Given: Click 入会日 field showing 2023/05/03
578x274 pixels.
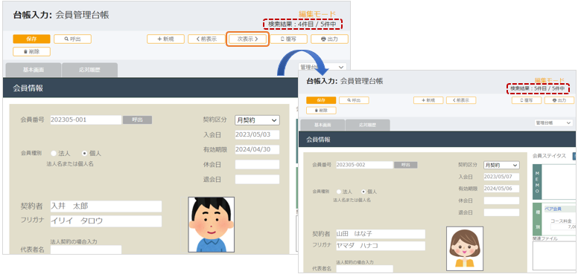Looking at the screenshot, I should point(257,135).
